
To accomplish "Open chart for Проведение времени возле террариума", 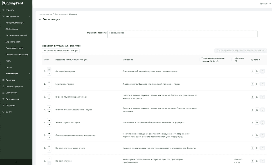I will [x=257, y=135].
